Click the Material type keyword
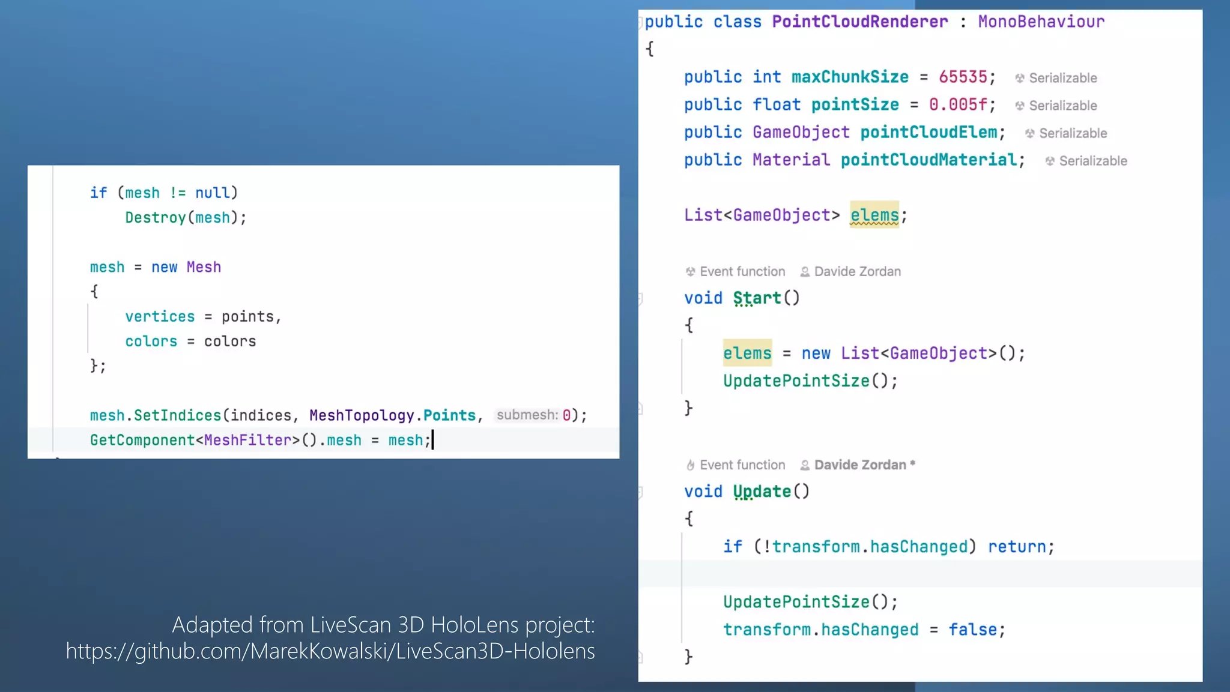This screenshot has height=692, width=1230. click(x=791, y=160)
